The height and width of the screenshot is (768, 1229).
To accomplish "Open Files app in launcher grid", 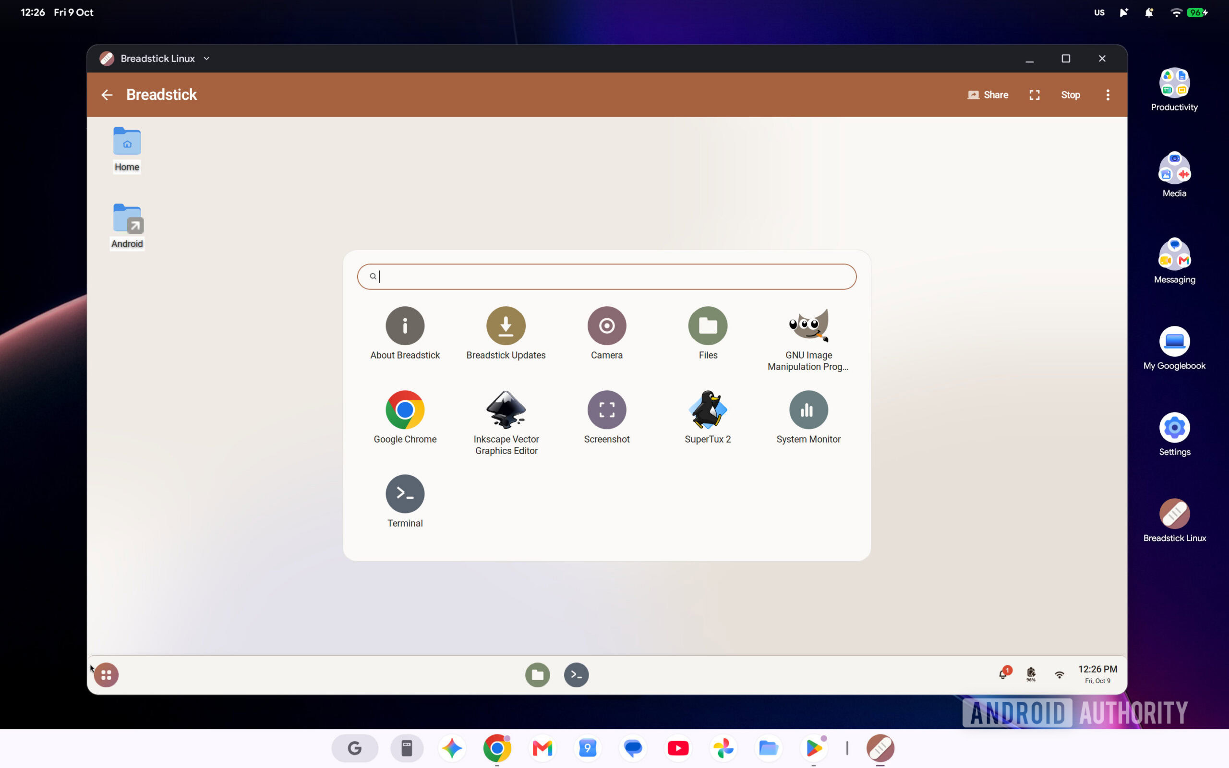I will click(708, 333).
